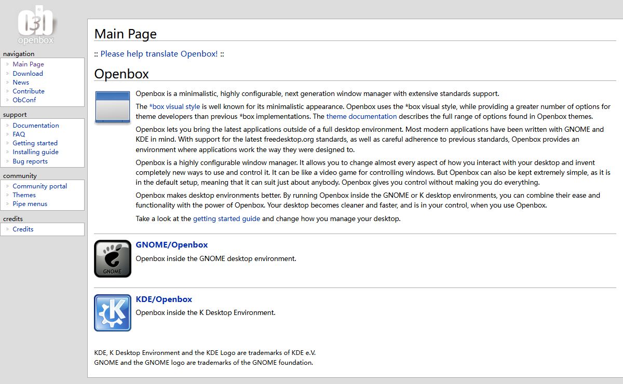The image size is (623, 384).
Task: Open the Installing guide
Action: pos(36,152)
